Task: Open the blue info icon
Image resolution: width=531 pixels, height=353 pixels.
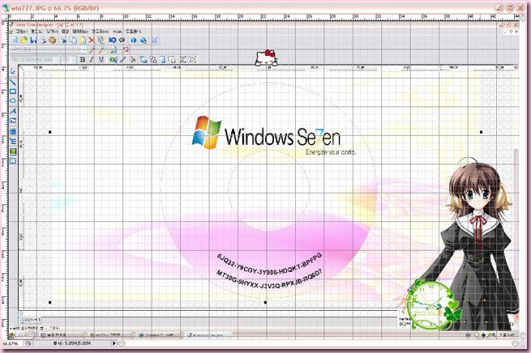Action: pos(134,40)
